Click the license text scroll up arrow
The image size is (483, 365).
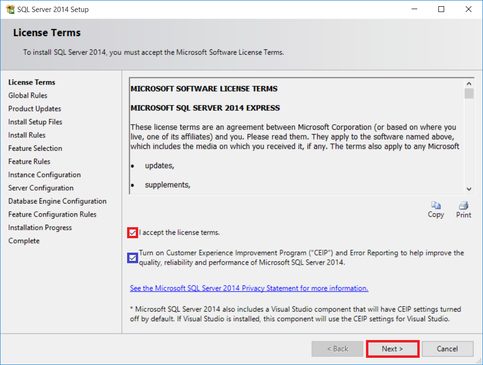coord(469,84)
